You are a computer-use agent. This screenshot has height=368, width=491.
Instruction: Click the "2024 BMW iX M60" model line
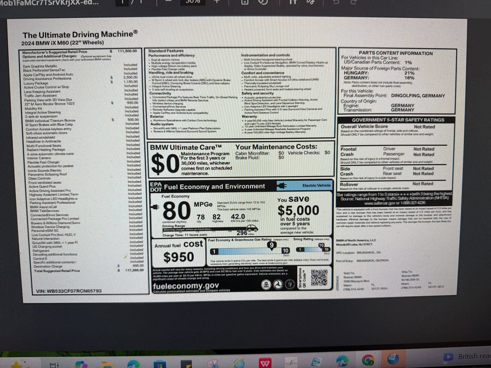(63, 43)
